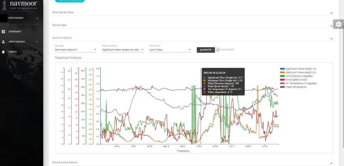Screen dimensions: 344x166
Task: Click the Timestamp axis label
Action: pos(183,151)
